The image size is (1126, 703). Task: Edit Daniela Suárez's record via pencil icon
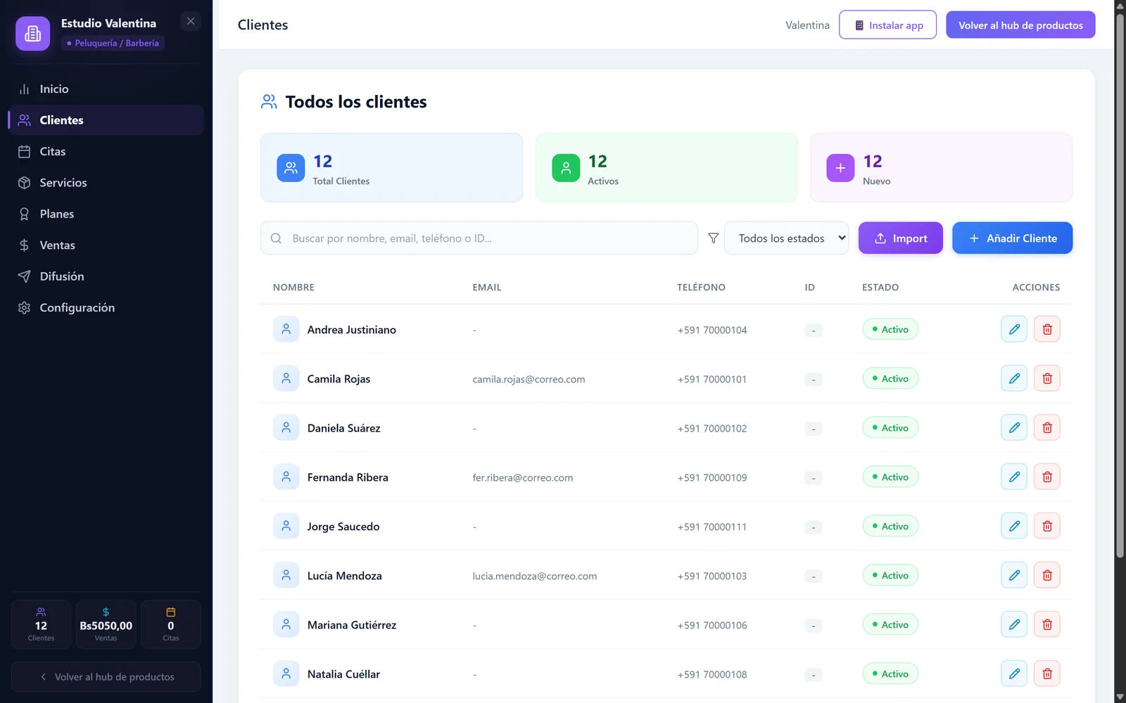click(1014, 427)
